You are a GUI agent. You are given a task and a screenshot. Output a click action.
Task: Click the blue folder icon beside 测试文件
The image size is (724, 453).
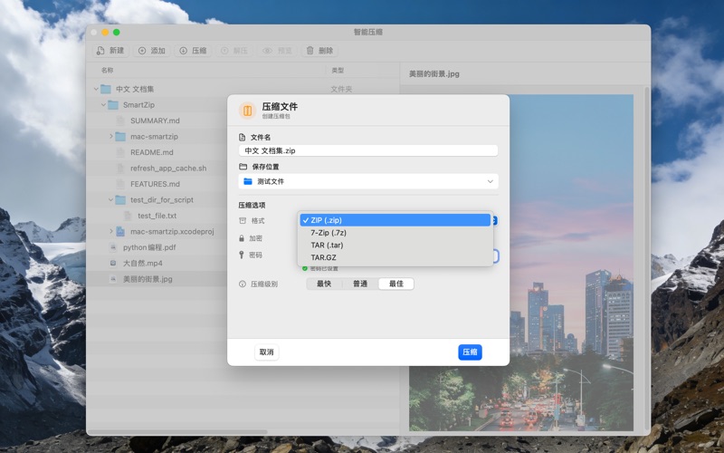tap(248, 181)
